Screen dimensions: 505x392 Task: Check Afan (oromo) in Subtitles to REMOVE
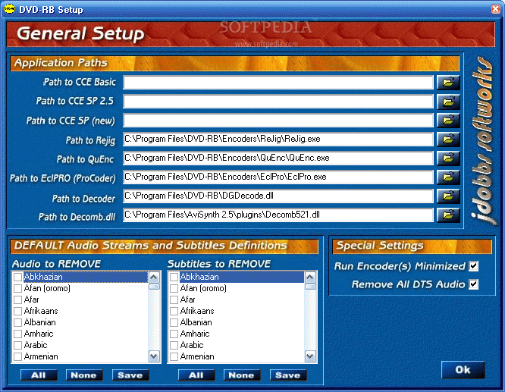174,288
